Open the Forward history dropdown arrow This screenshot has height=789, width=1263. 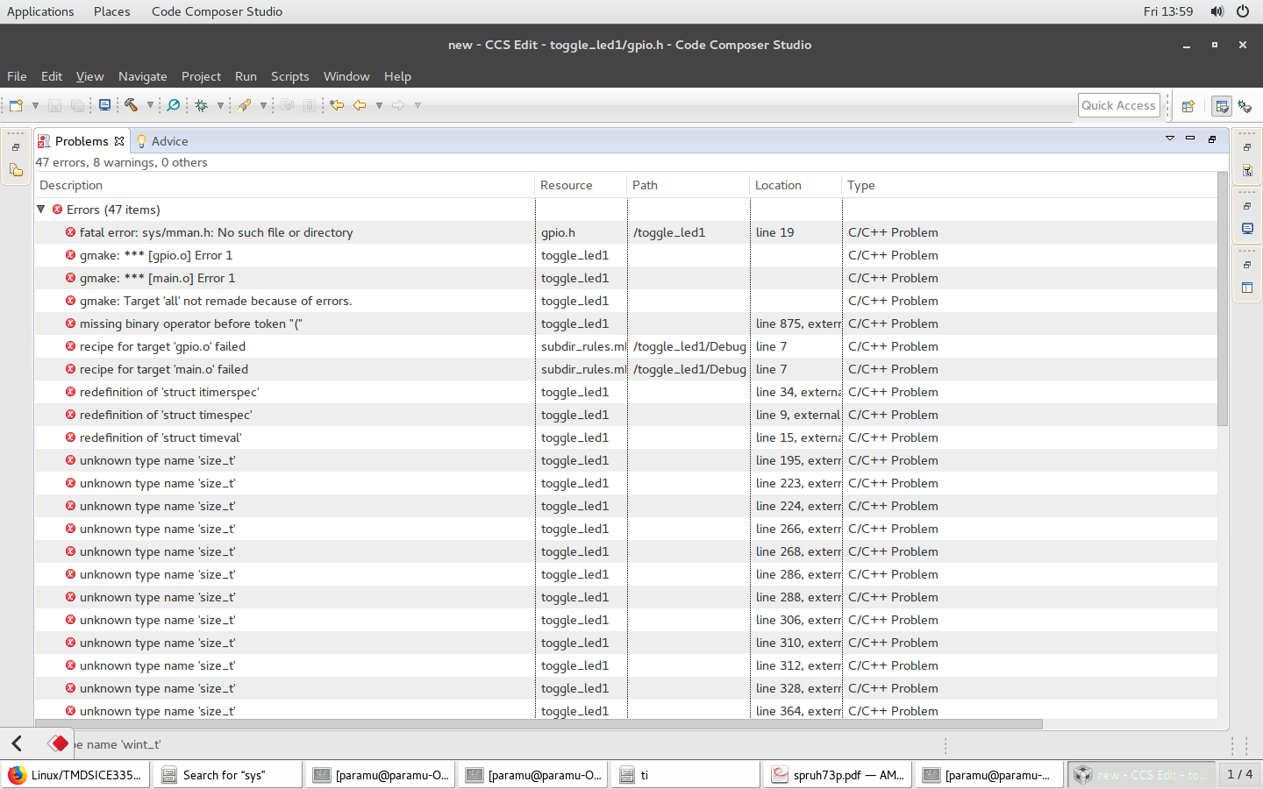417,105
